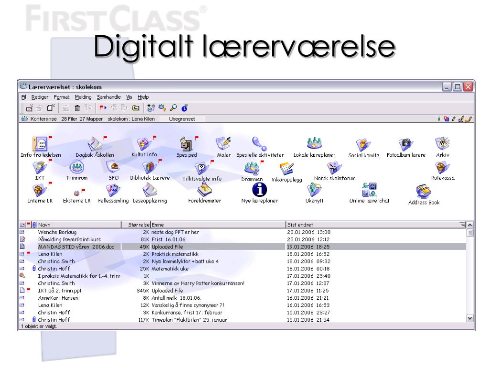Viewport: 489px width, 366px height.
Task: Open the Arkiv icon
Action: pyautogui.click(x=443, y=143)
